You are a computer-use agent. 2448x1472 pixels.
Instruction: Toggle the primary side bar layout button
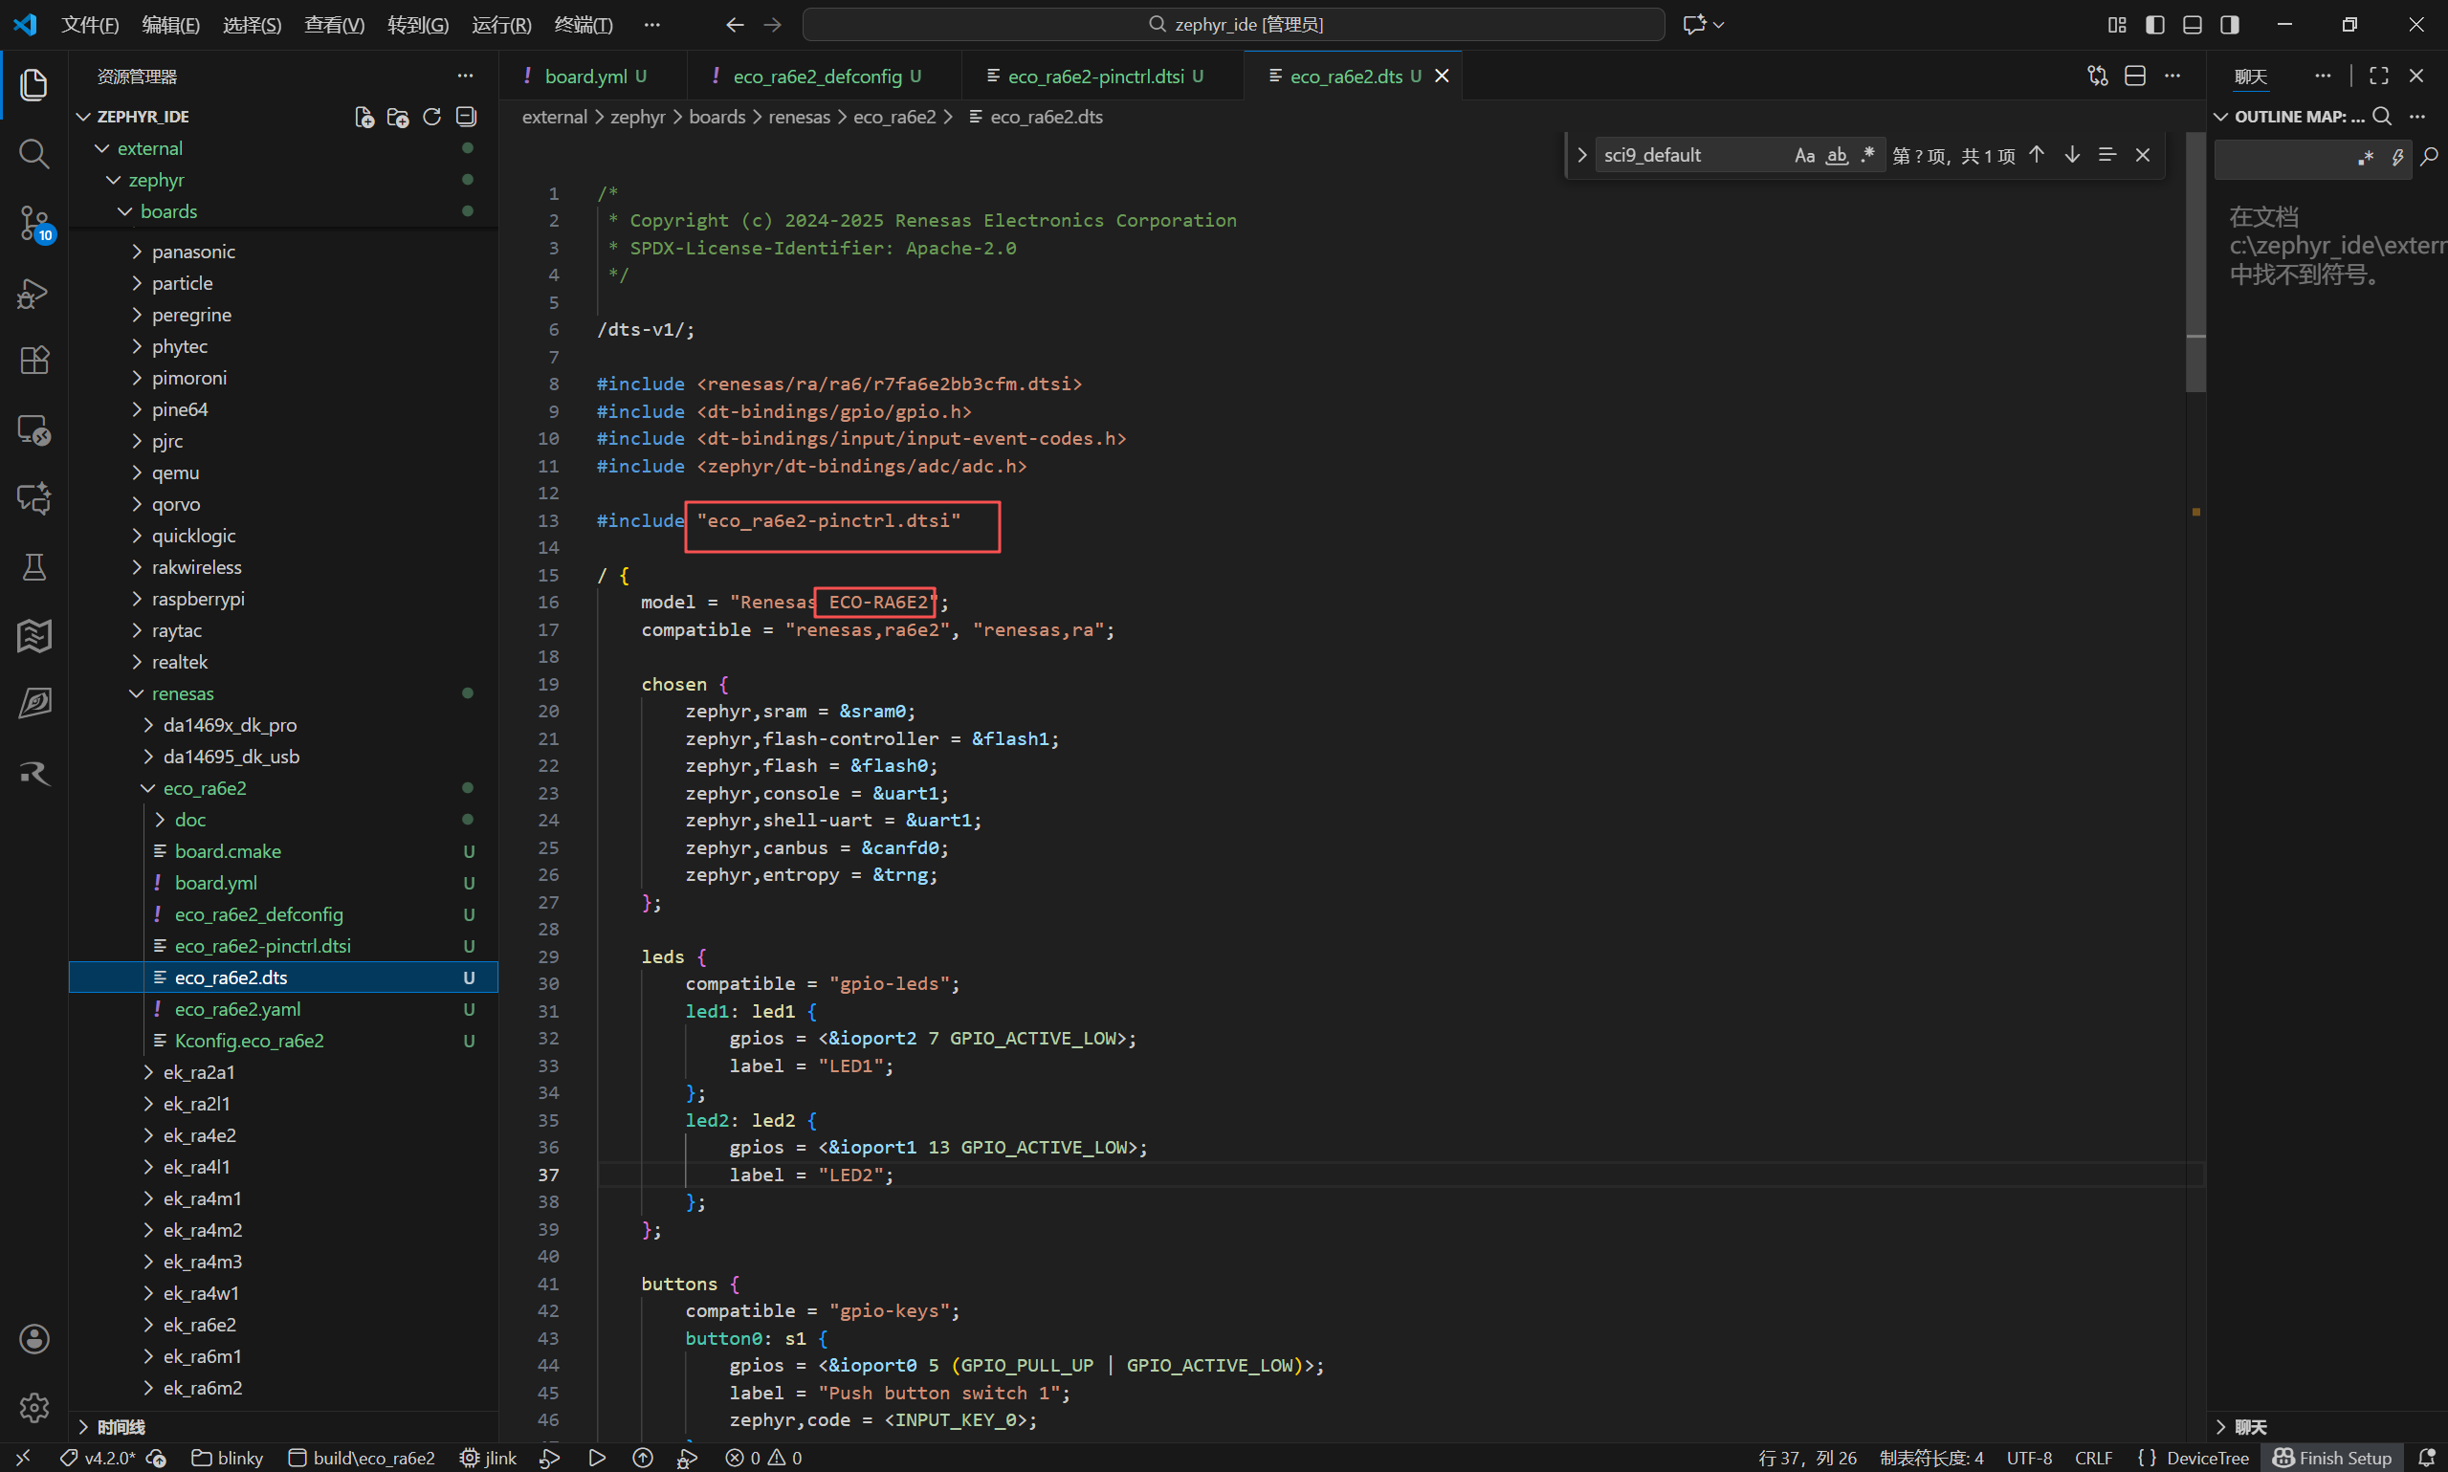2154,25
